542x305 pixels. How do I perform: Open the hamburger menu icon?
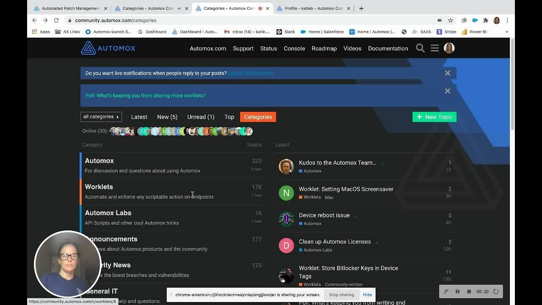pyautogui.click(x=434, y=48)
